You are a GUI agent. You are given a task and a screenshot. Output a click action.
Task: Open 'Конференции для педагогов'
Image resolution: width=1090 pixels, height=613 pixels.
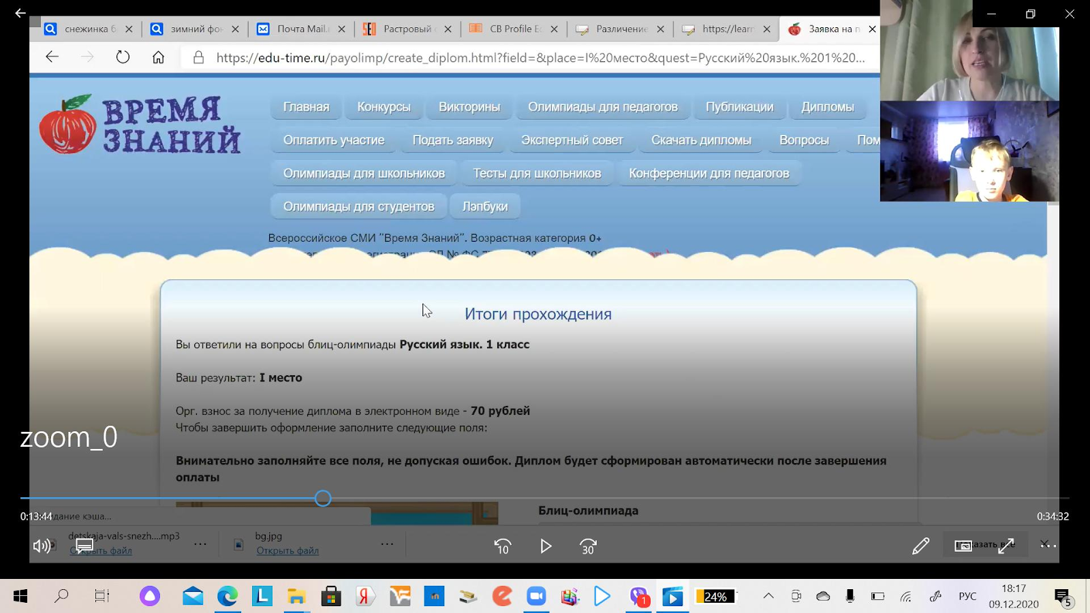point(709,174)
